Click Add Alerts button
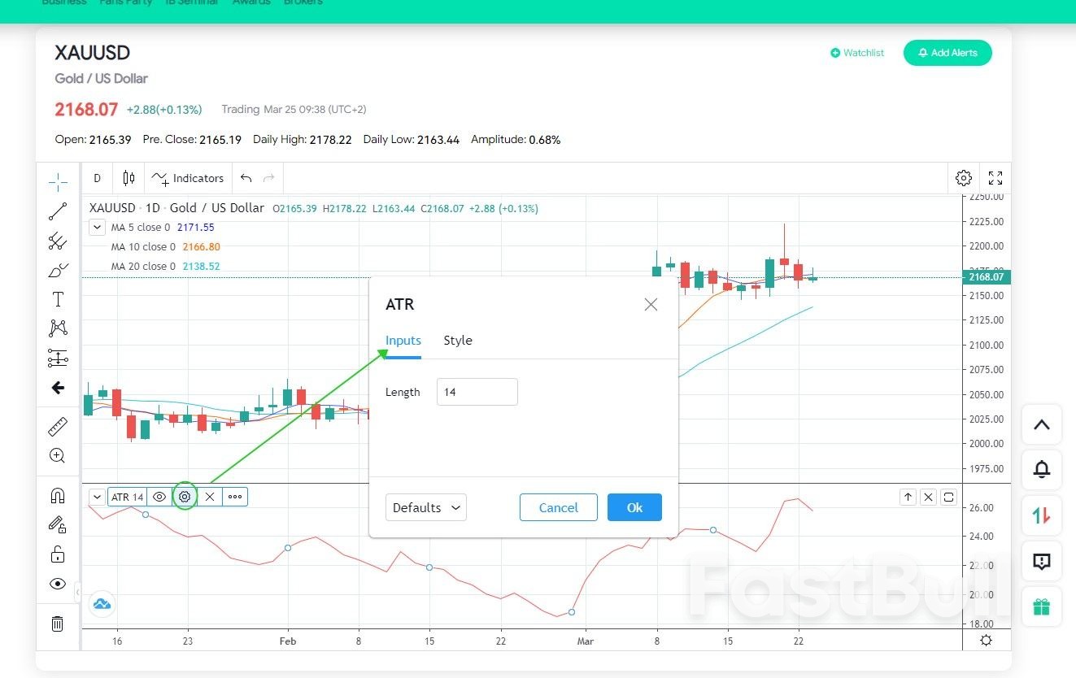Image resolution: width=1076 pixels, height=678 pixels. [x=947, y=52]
